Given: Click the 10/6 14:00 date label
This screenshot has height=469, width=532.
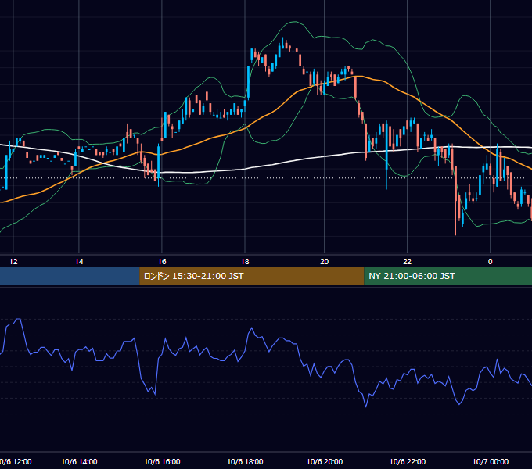Looking at the screenshot, I should coord(79,461).
